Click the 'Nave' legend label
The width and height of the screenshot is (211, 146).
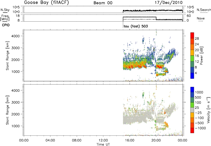coord(201,18)
